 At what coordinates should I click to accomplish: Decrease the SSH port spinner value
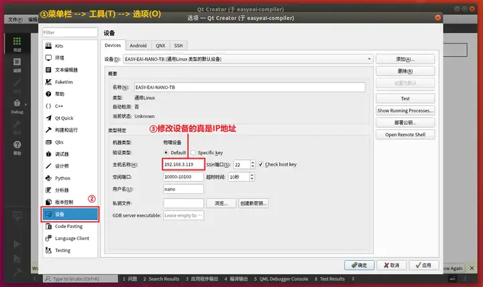pyautogui.click(x=253, y=166)
